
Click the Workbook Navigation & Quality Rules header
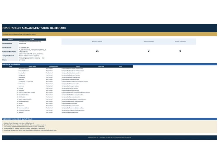109,119
